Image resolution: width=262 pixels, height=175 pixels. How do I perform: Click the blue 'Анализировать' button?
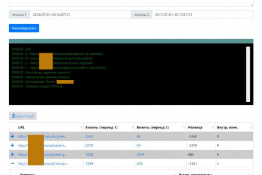24,28
